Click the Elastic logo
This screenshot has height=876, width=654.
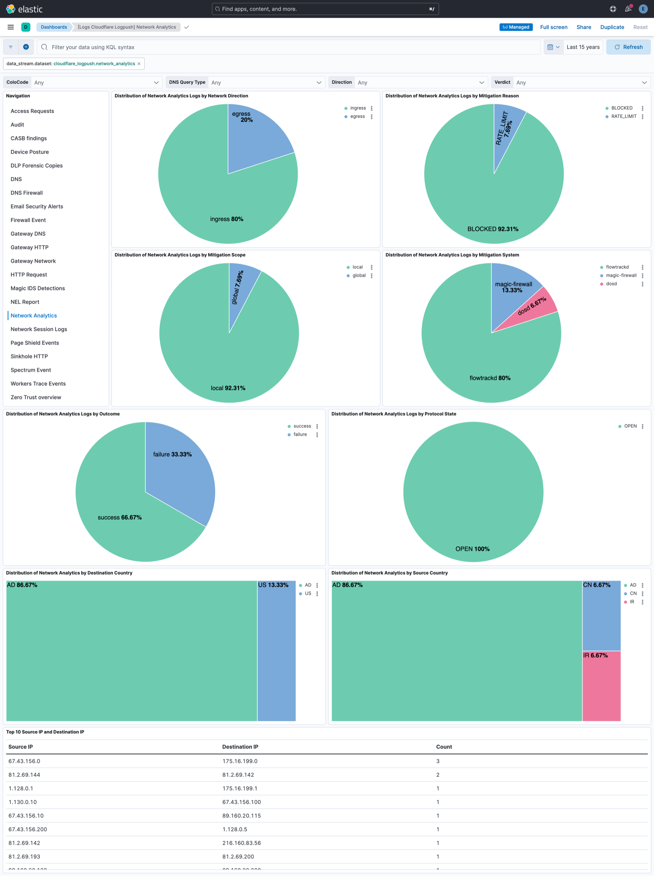pos(24,9)
